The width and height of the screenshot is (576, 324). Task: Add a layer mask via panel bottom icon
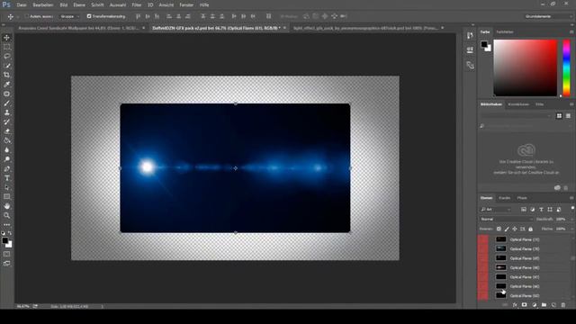coord(524,305)
